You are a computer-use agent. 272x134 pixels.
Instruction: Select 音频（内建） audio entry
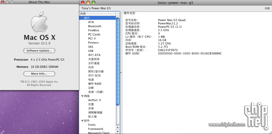point(96,92)
